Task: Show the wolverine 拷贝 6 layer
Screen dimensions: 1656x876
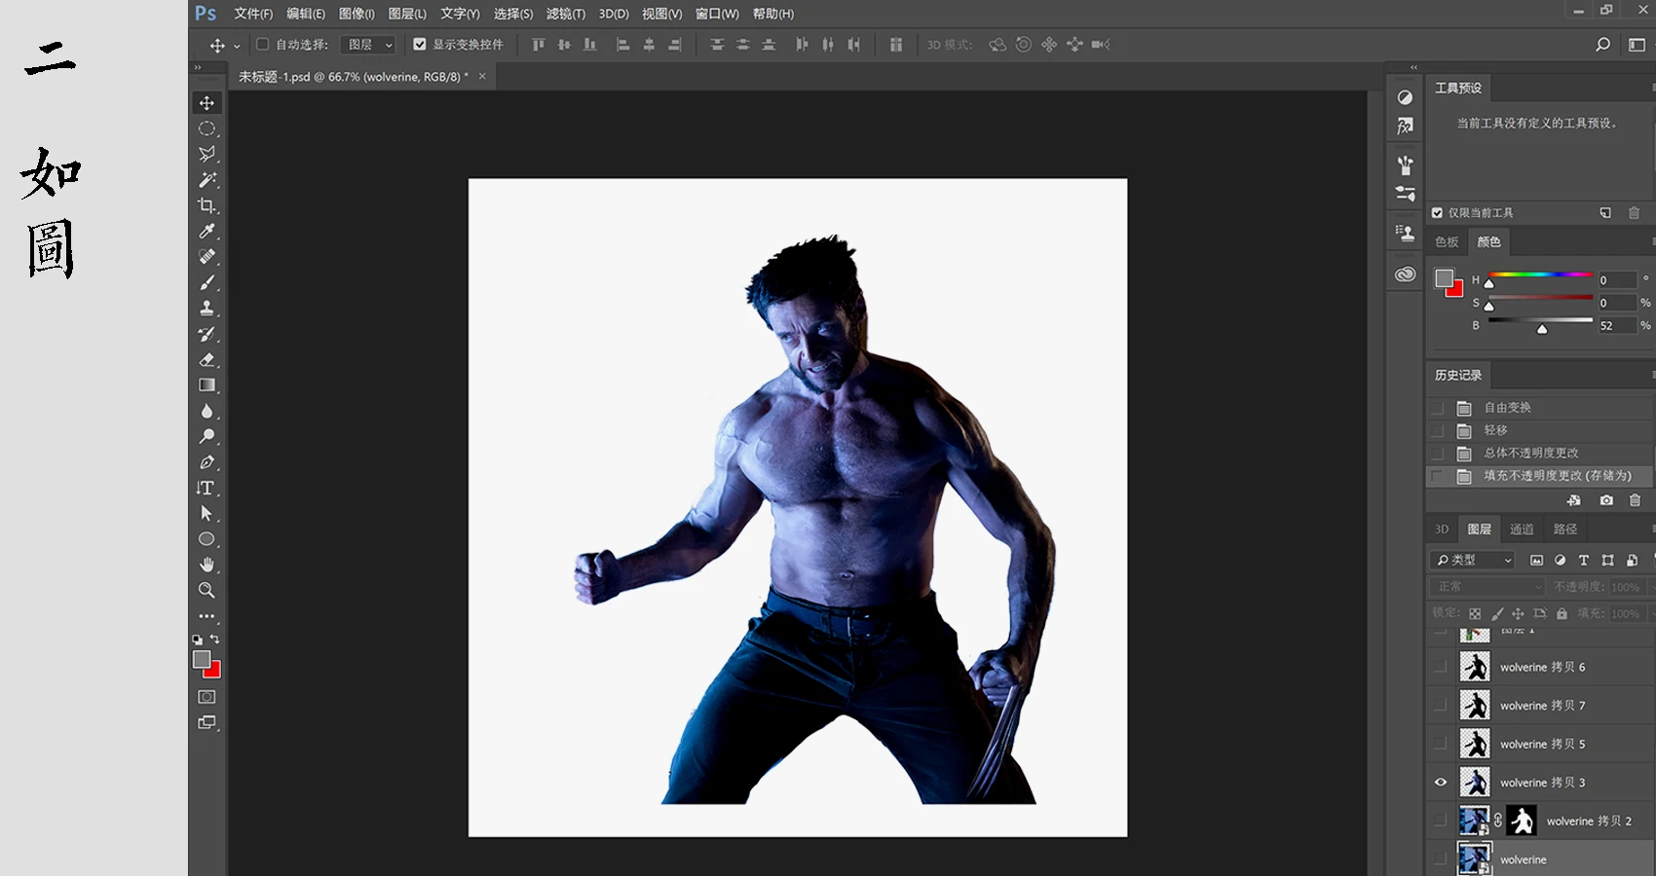Action: click(1441, 667)
